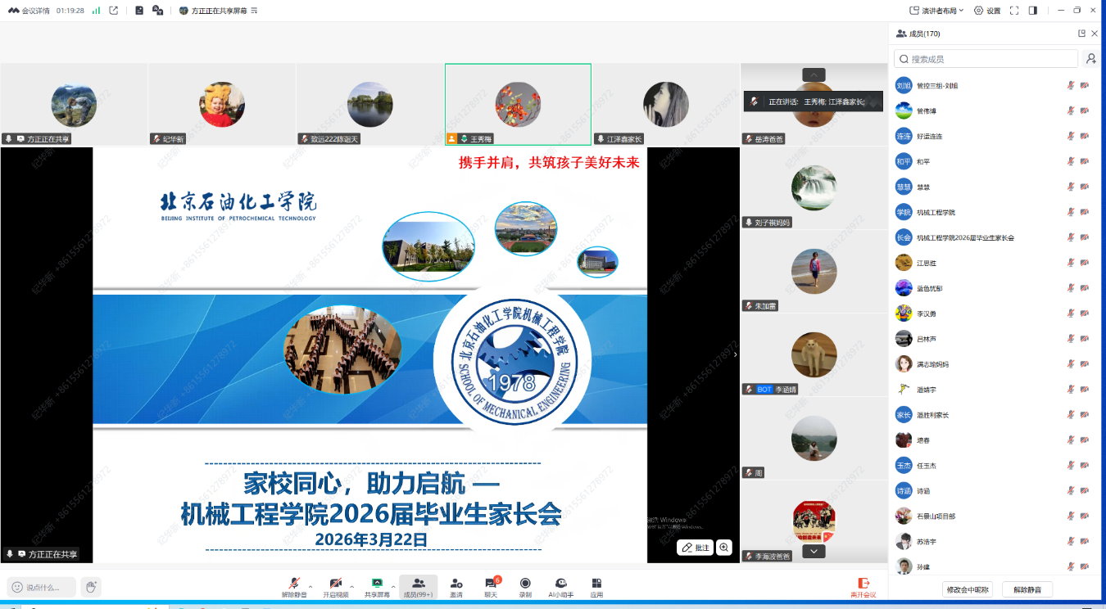
Task: Start recording with the 录制 icon
Action: (525, 586)
